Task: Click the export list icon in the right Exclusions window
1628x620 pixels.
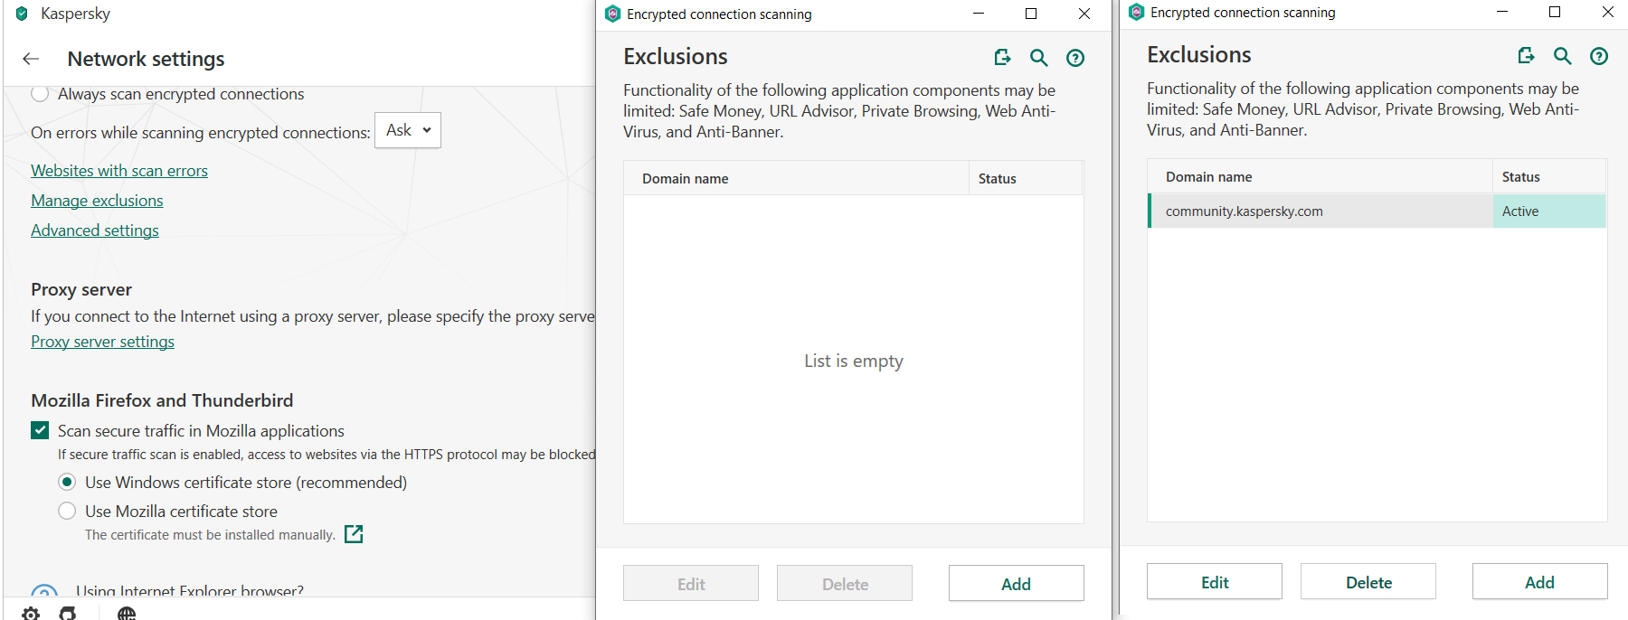Action: pos(1526,55)
